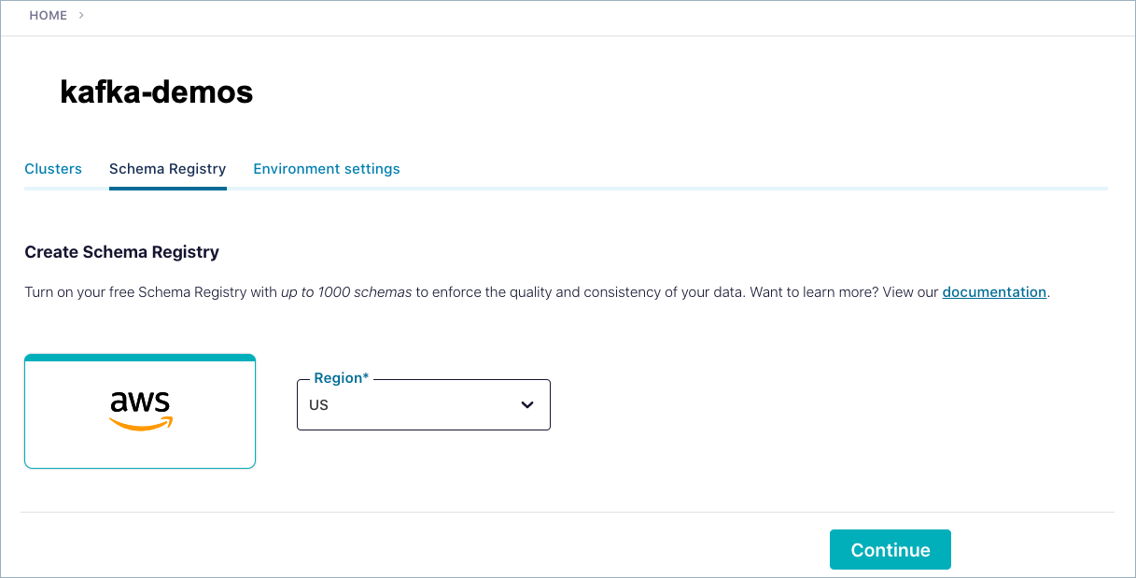Expand the Region dropdown chevron
The width and height of the screenshot is (1136, 578).
click(527, 405)
